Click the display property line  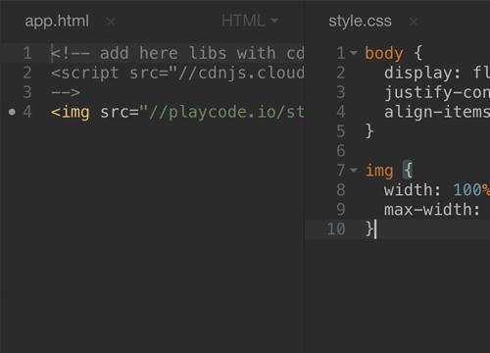437,73
